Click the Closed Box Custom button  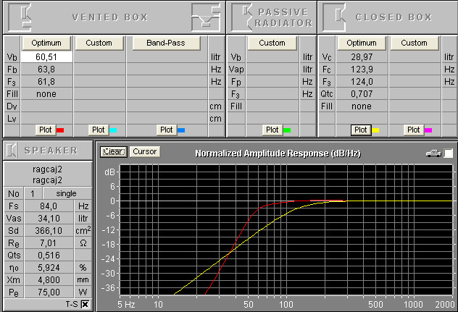415,43
